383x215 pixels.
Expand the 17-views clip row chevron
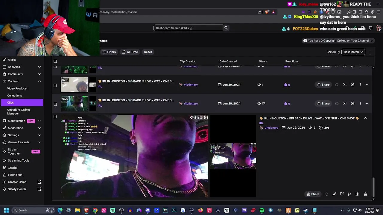click(x=367, y=104)
